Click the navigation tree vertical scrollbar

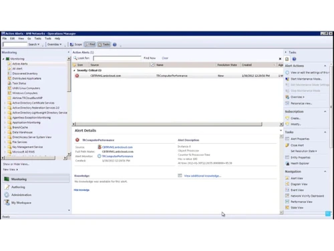coord(69,106)
